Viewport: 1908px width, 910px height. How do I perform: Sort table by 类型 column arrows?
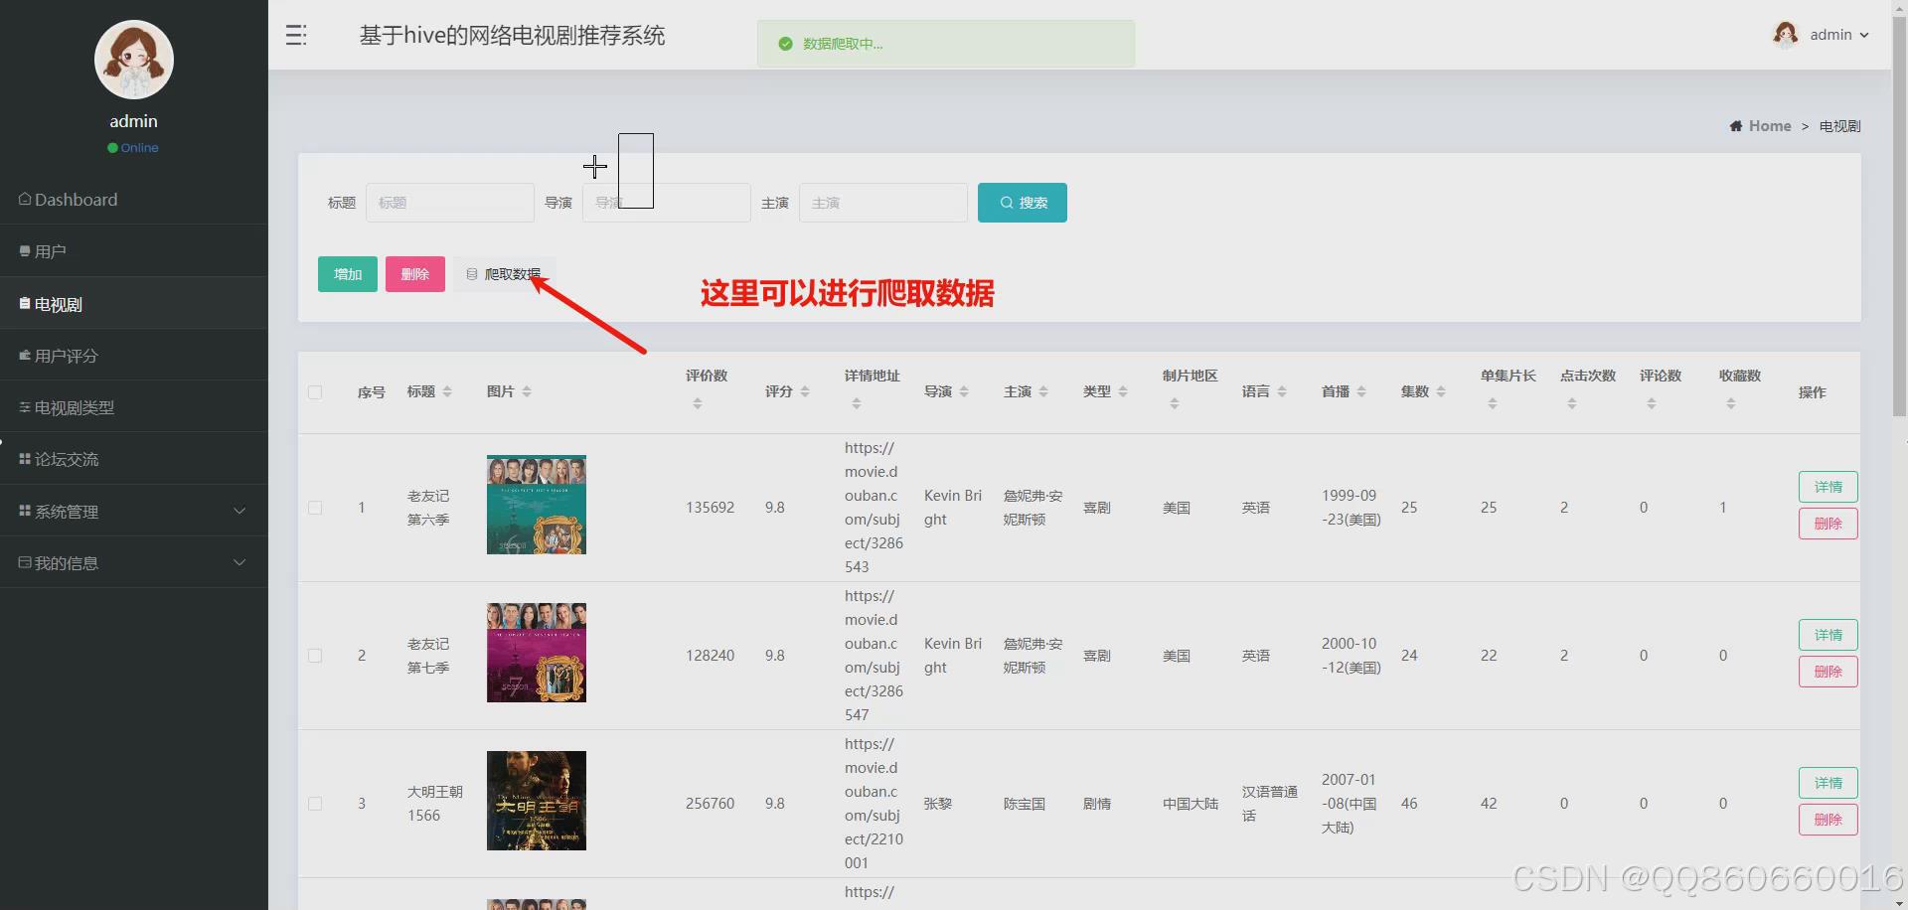tap(1123, 391)
